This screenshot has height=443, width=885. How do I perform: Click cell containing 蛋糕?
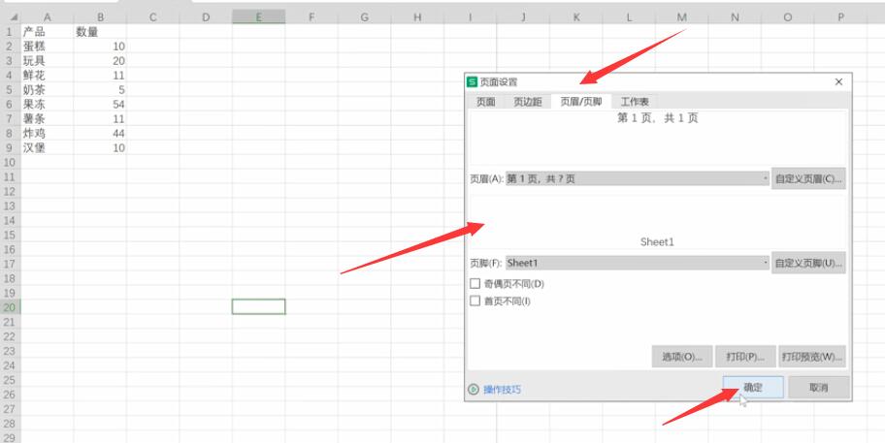[x=47, y=47]
